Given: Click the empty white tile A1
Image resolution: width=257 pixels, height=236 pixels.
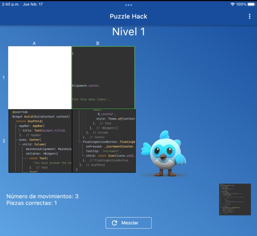Looking at the screenshot, I should coord(40,77).
